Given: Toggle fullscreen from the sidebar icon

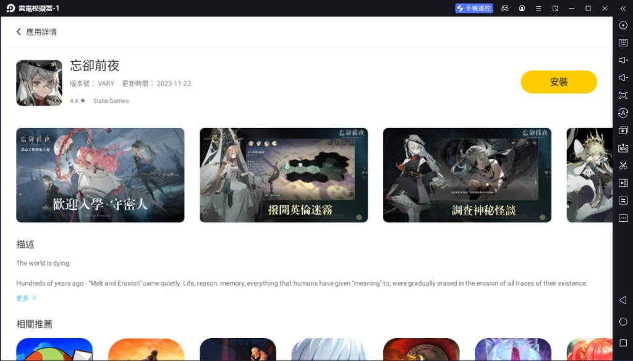Looking at the screenshot, I should click(623, 95).
